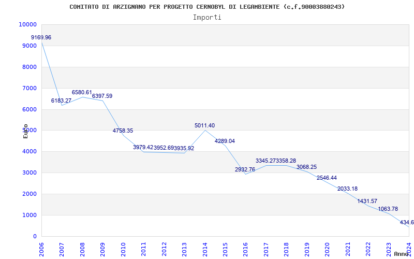Click the 2017 x-axis year label

pos(266,249)
